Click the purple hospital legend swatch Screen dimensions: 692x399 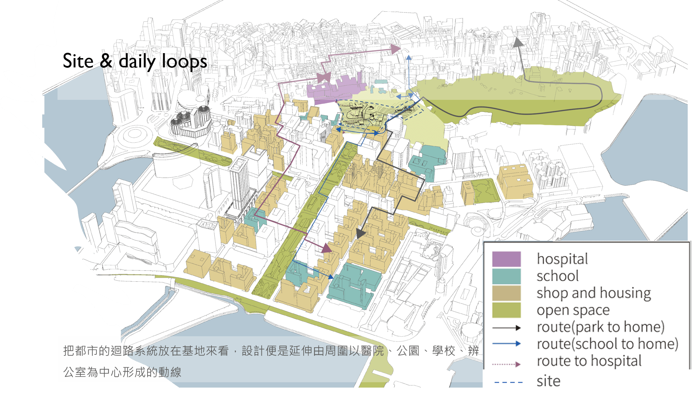pos(506,259)
